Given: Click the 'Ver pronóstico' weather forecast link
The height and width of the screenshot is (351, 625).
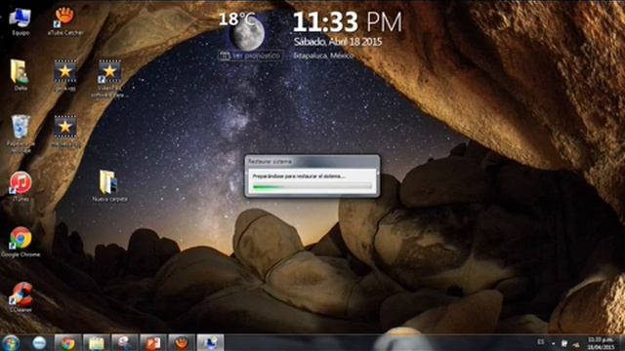Looking at the screenshot, I should coord(251,56).
